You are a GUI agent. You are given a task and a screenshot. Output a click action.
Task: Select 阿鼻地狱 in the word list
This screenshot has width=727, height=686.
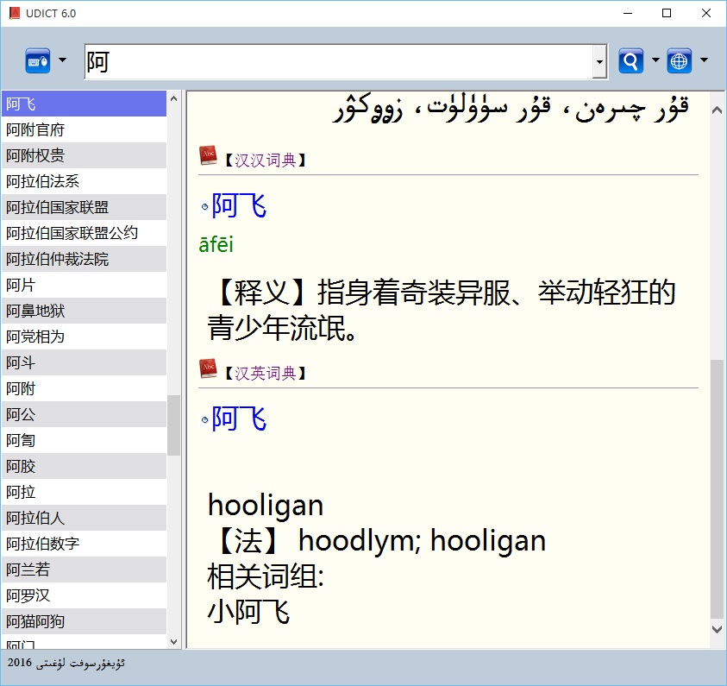pyautogui.click(x=35, y=311)
